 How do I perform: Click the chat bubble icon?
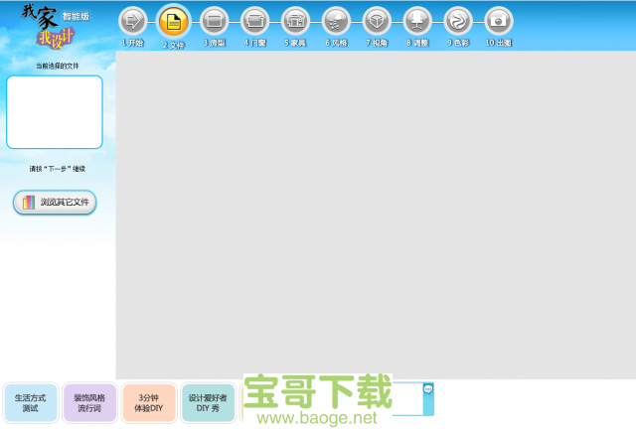point(428,389)
